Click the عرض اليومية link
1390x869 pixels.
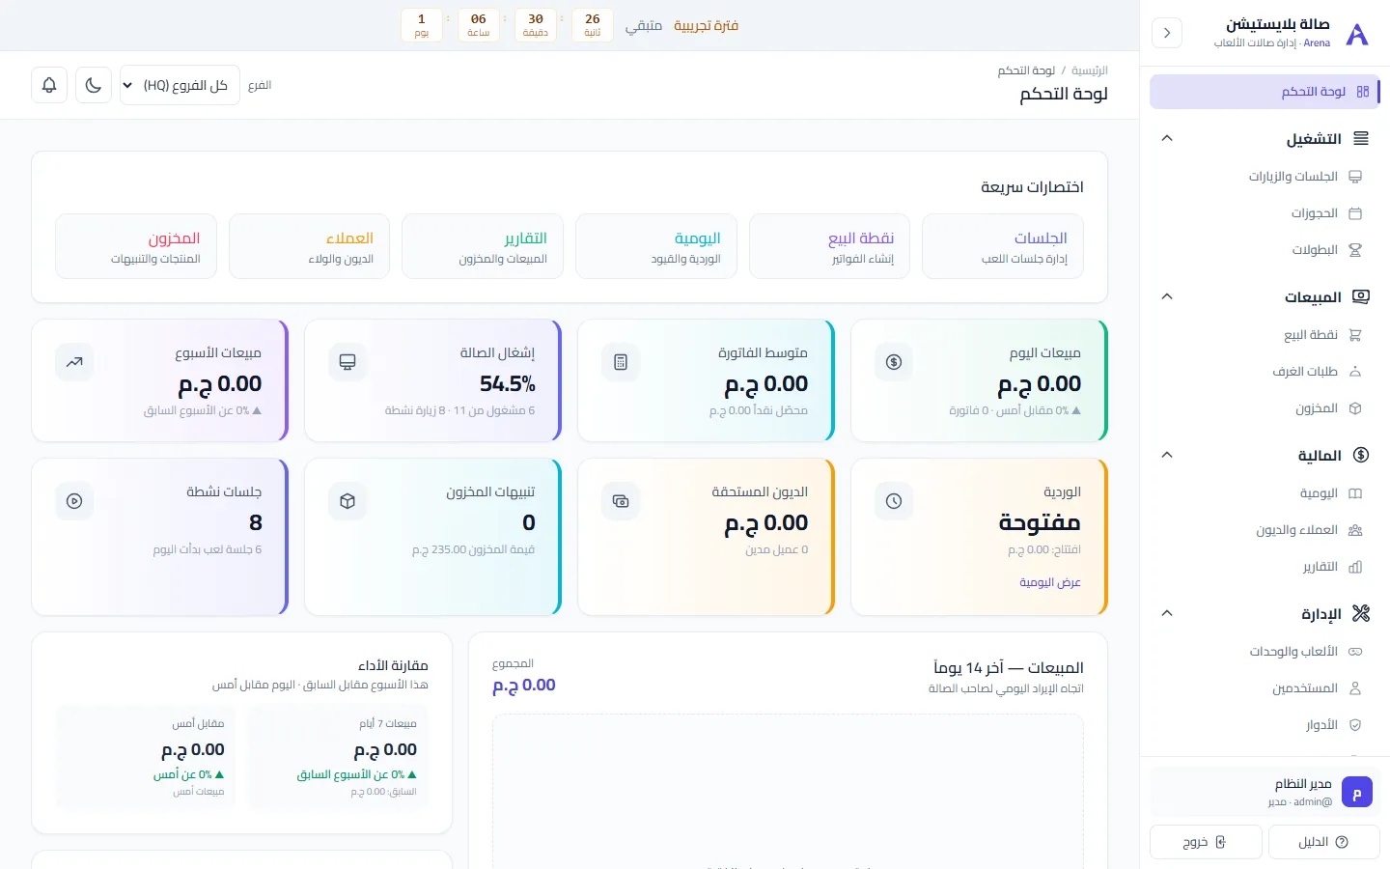[x=1050, y=582]
